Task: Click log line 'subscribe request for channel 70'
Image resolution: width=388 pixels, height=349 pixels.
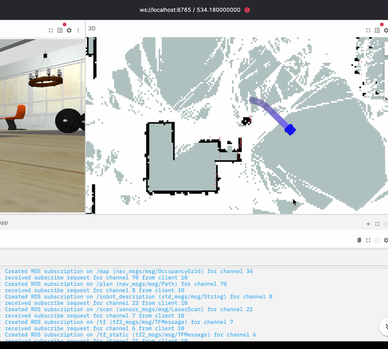Action: pos(94,278)
